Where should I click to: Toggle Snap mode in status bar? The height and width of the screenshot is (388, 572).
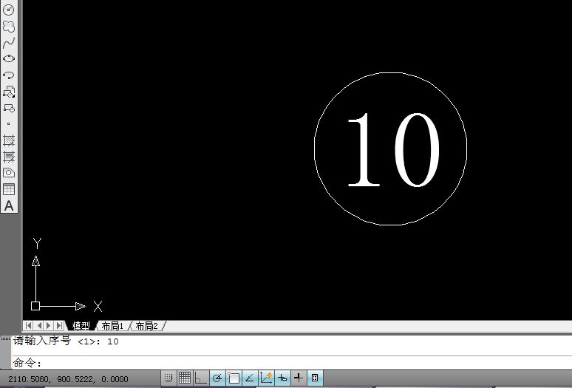168,378
